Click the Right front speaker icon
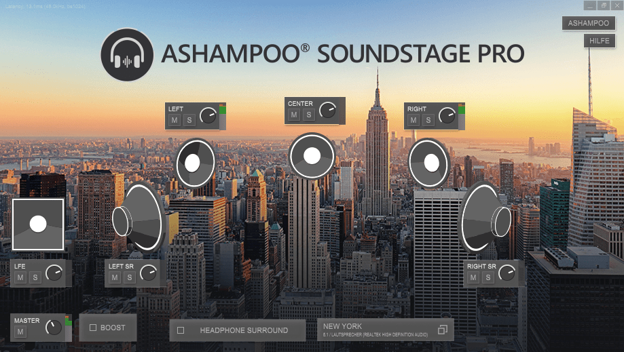This screenshot has height=352, width=624. (429, 163)
